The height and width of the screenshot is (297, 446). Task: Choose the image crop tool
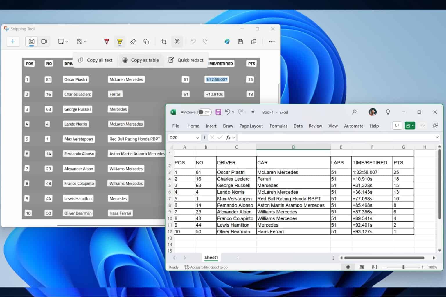(x=163, y=42)
